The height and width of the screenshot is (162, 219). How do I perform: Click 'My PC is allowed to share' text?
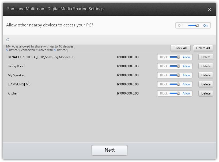coord(40,46)
